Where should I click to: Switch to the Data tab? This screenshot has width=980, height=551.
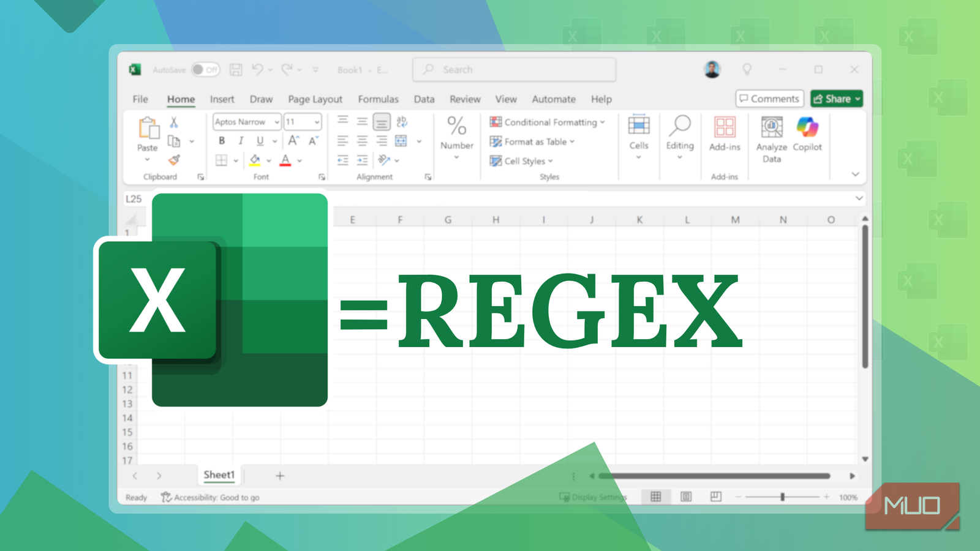coord(424,99)
